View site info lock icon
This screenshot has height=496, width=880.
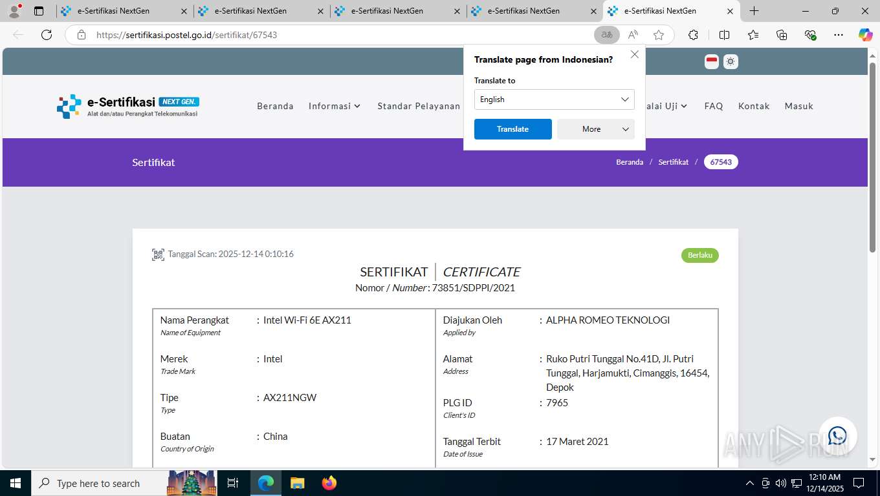82,35
